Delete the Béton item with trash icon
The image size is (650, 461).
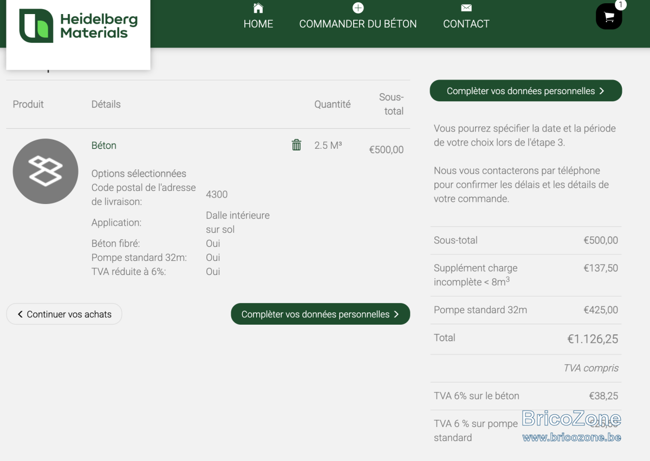[x=296, y=145]
